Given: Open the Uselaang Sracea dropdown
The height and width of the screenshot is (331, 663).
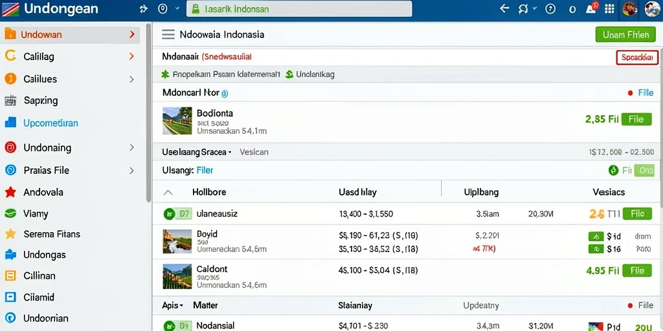Looking at the screenshot, I should tap(197, 152).
